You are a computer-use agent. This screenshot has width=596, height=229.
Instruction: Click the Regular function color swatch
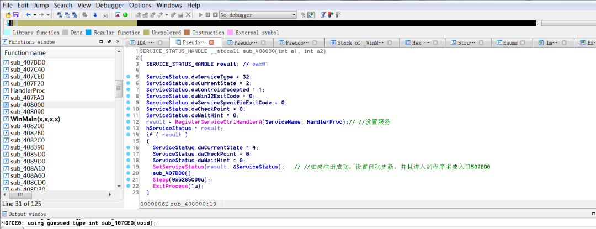(x=89, y=33)
